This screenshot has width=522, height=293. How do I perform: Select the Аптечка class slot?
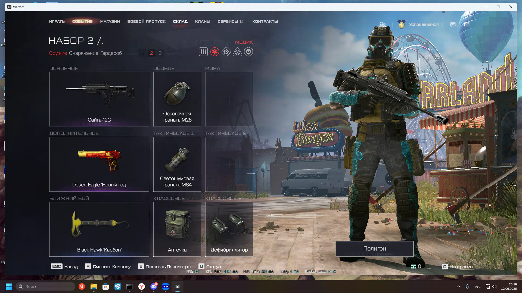[177, 229]
